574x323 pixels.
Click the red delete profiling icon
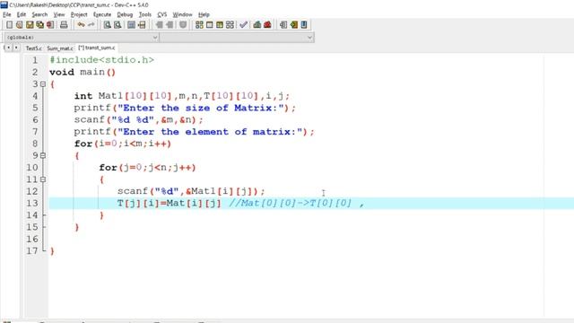(267, 25)
